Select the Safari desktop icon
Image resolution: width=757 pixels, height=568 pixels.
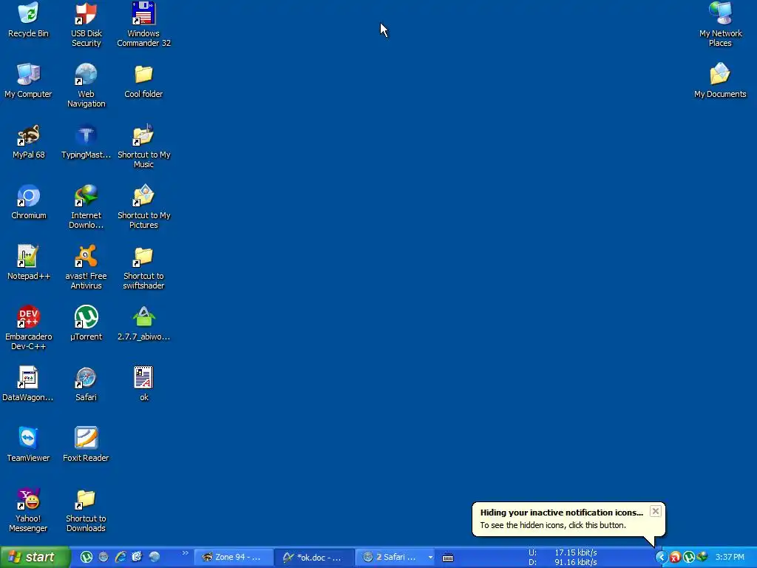tap(86, 384)
